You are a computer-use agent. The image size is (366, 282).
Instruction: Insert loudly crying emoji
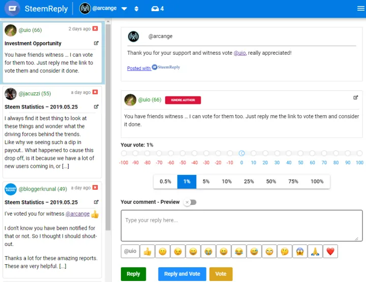click(x=208, y=251)
